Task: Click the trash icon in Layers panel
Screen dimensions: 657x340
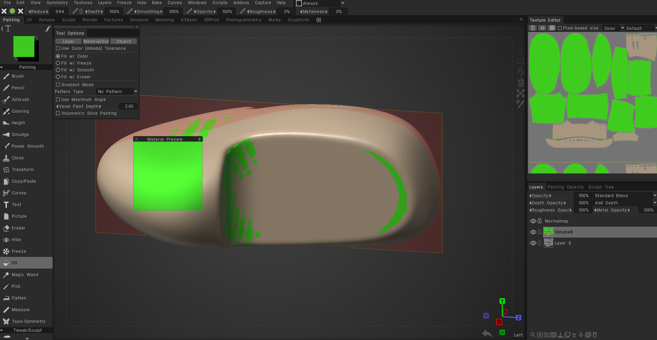Action: 595,335
